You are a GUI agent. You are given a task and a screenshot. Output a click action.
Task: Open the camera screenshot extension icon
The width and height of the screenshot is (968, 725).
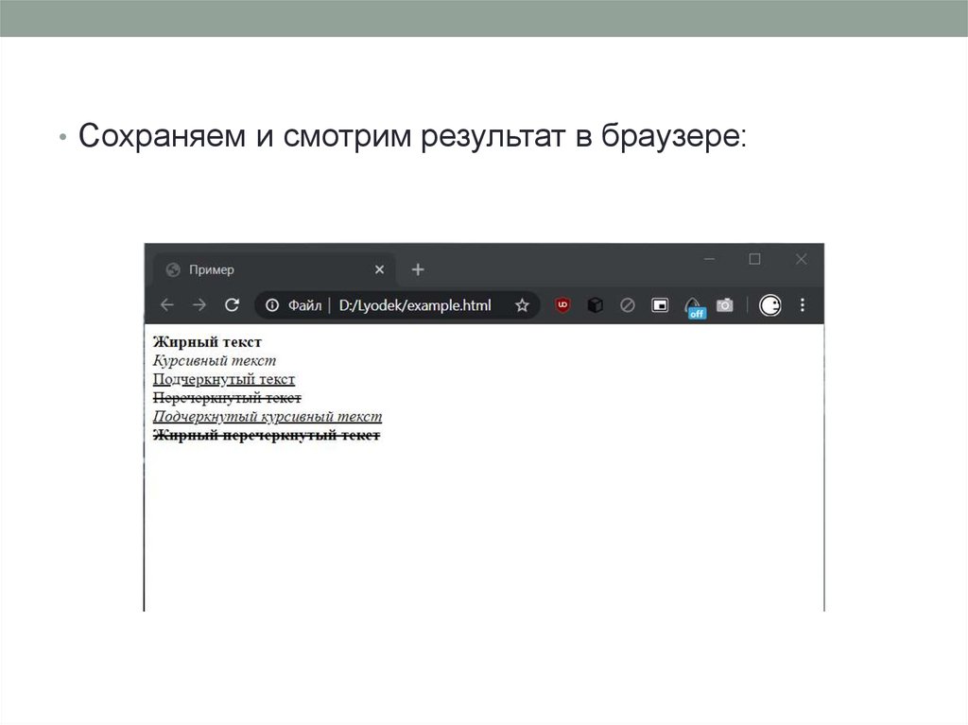pyautogui.click(x=725, y=305)
